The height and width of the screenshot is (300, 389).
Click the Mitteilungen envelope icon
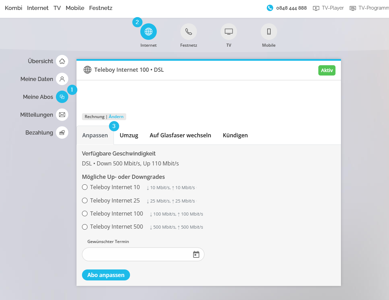click(x=62, y=115)
